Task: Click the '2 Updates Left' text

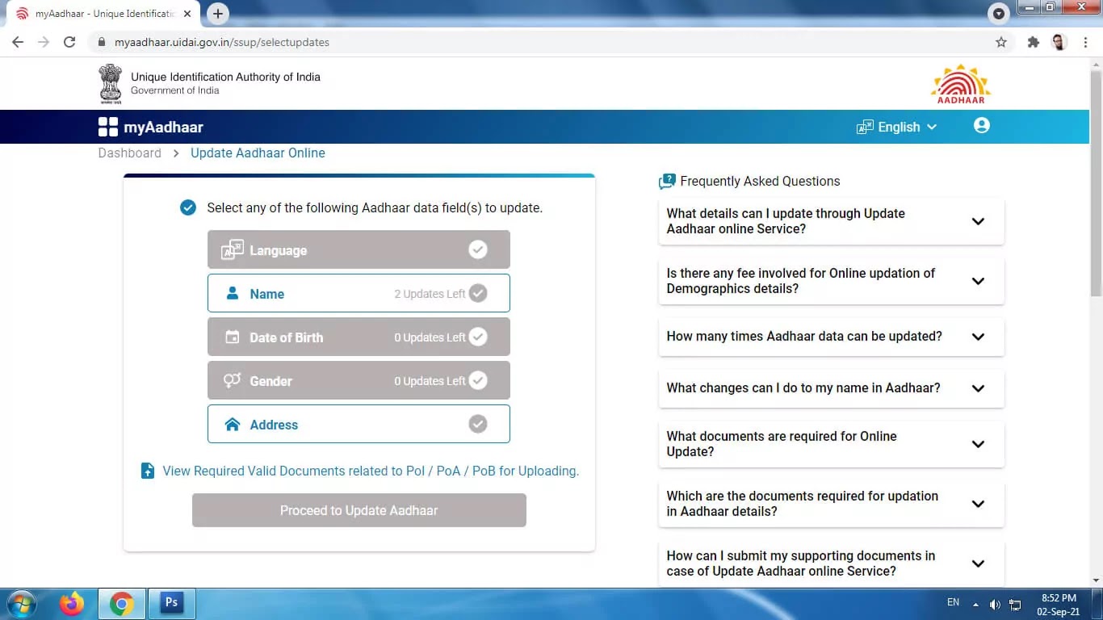Action: point(430,294)
